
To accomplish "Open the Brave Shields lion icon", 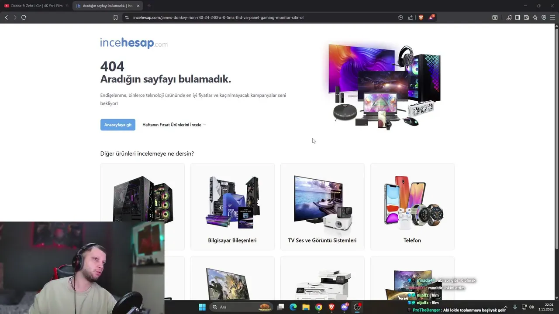I will coord(421,17).
